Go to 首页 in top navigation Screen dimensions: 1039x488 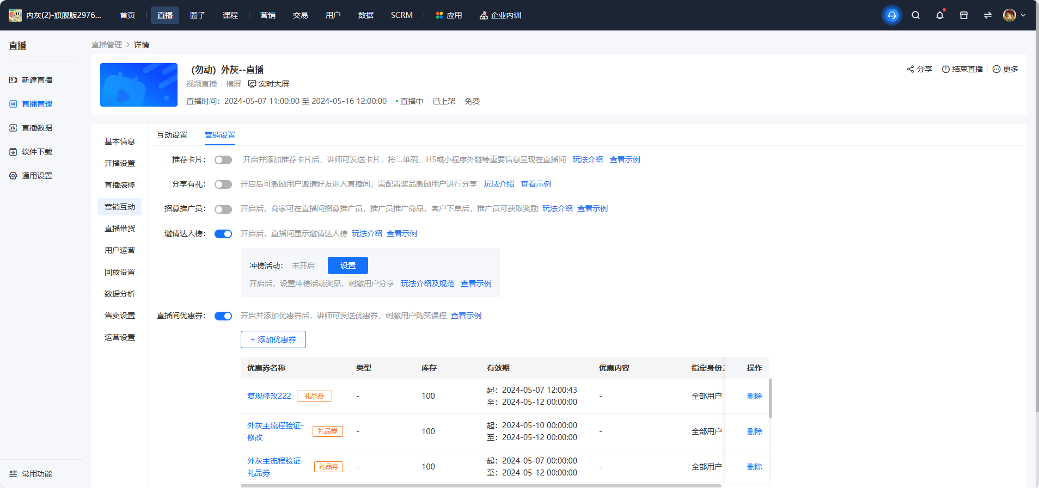coord(127,15)
